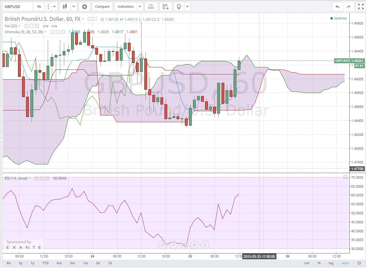
Task: Click the undo arrow button
Action: click(x=338, y=7)
